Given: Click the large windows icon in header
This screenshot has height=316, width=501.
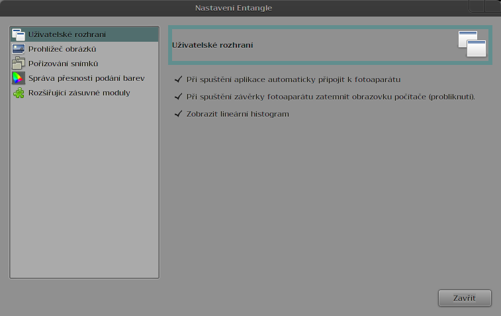Looking at the screenshot, I should pyautogui.click(x=473, y=44).
